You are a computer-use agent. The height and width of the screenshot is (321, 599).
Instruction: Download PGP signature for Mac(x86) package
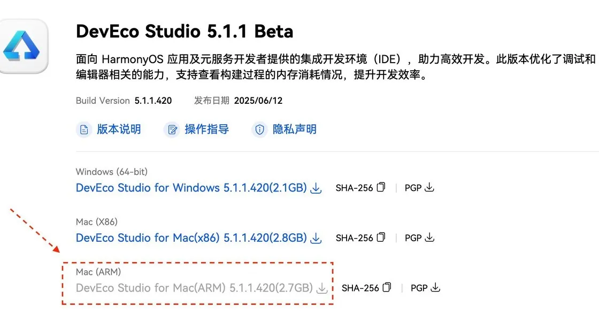pyautogui.click(x=429, y=238)
